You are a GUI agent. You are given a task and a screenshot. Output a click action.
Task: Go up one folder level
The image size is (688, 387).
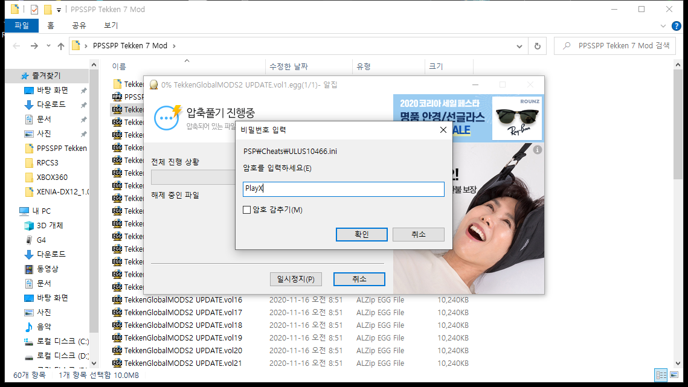point(61,46)
